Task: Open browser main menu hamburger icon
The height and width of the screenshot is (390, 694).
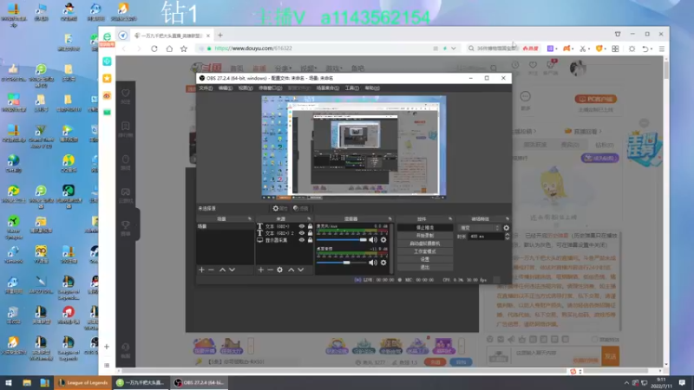Action: tap(662, 49)
